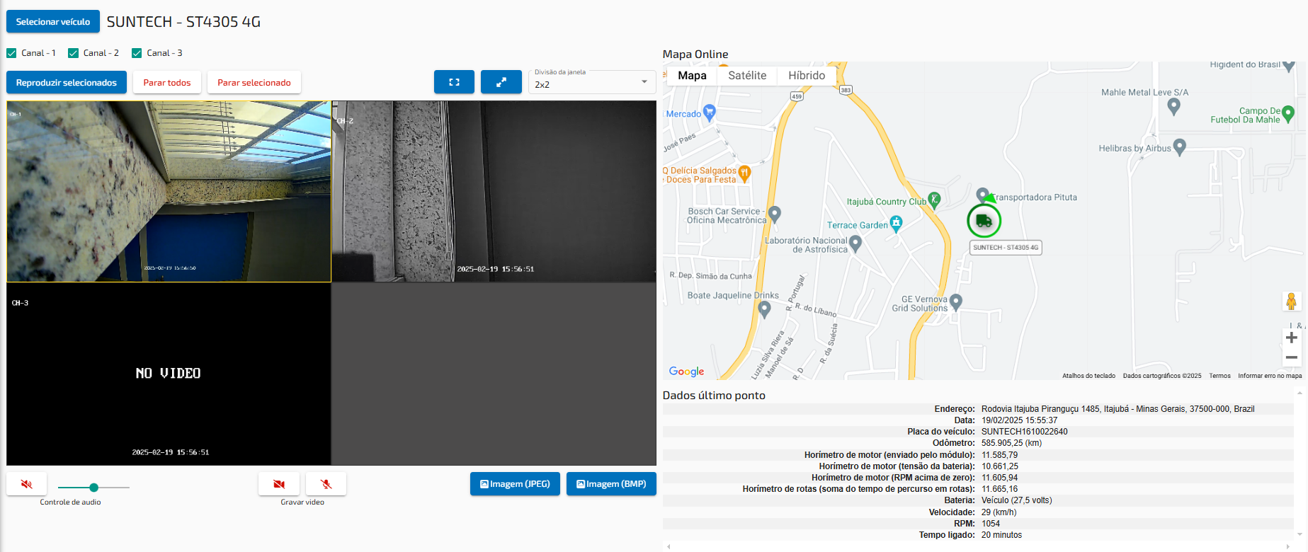
Task: Click the plate value SUNTECH1610022640
Action: click(1024, 432)
